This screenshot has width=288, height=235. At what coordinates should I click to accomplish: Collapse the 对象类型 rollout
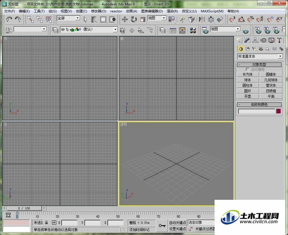point(259,65)
